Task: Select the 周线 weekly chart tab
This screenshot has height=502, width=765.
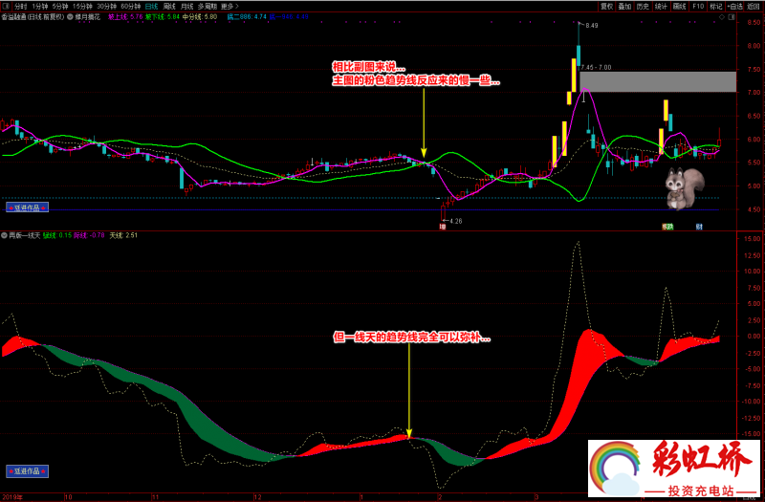Action: tap(169, 7)
